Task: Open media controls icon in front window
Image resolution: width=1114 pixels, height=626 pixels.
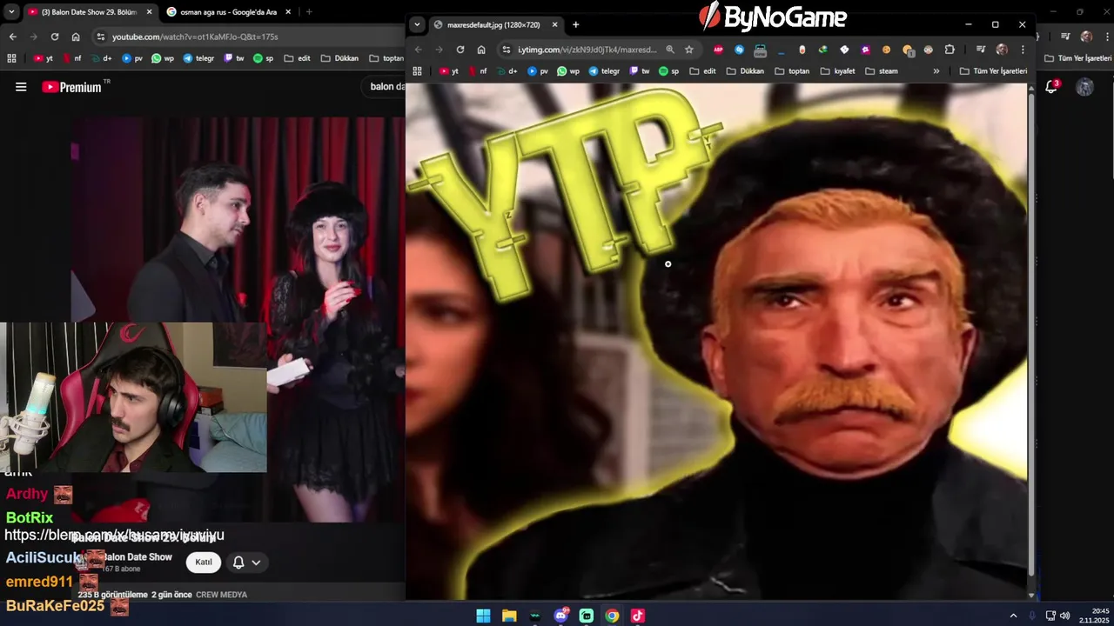Action: (981, 50)
